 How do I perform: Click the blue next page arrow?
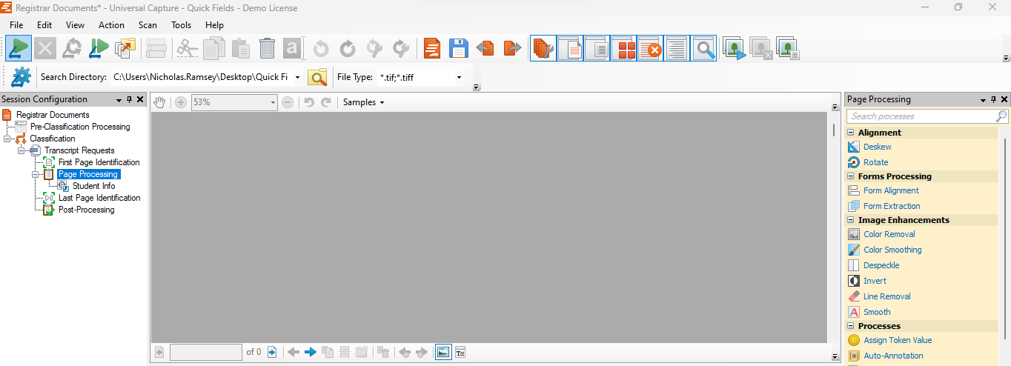[311, 352]
